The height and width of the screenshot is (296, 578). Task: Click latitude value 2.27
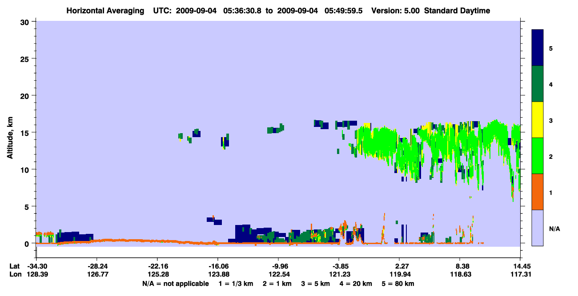coord(399,266)
